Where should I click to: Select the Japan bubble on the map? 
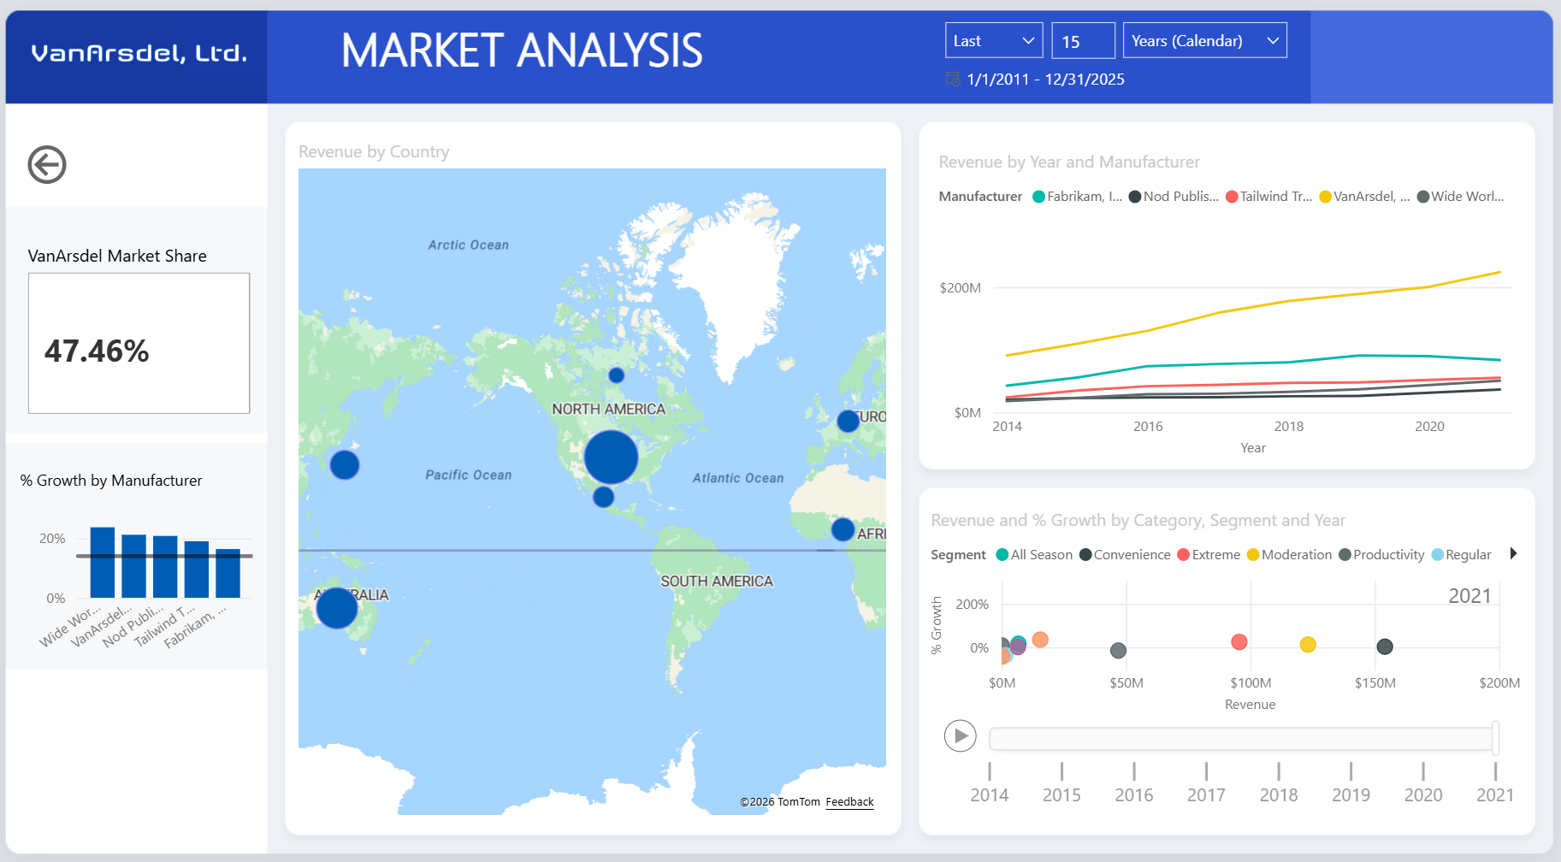tap(345, 464)
